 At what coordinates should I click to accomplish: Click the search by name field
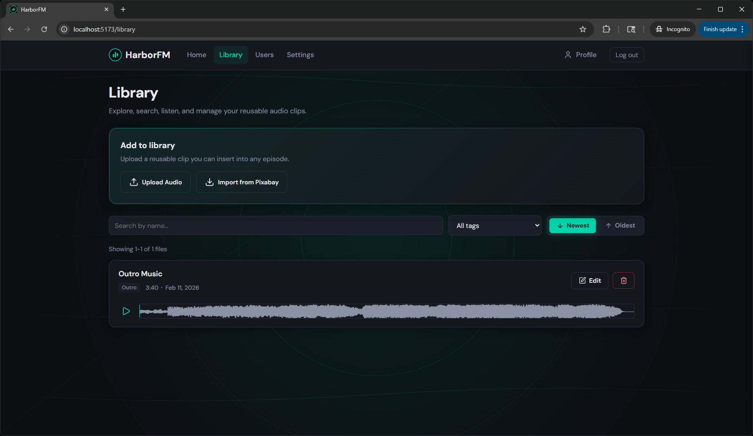pos(276,225)
